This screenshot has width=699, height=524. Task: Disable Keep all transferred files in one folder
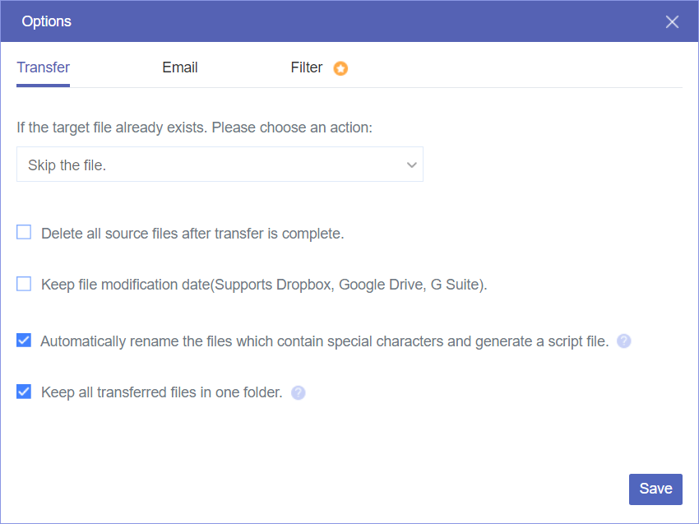(x=24, y=392)
